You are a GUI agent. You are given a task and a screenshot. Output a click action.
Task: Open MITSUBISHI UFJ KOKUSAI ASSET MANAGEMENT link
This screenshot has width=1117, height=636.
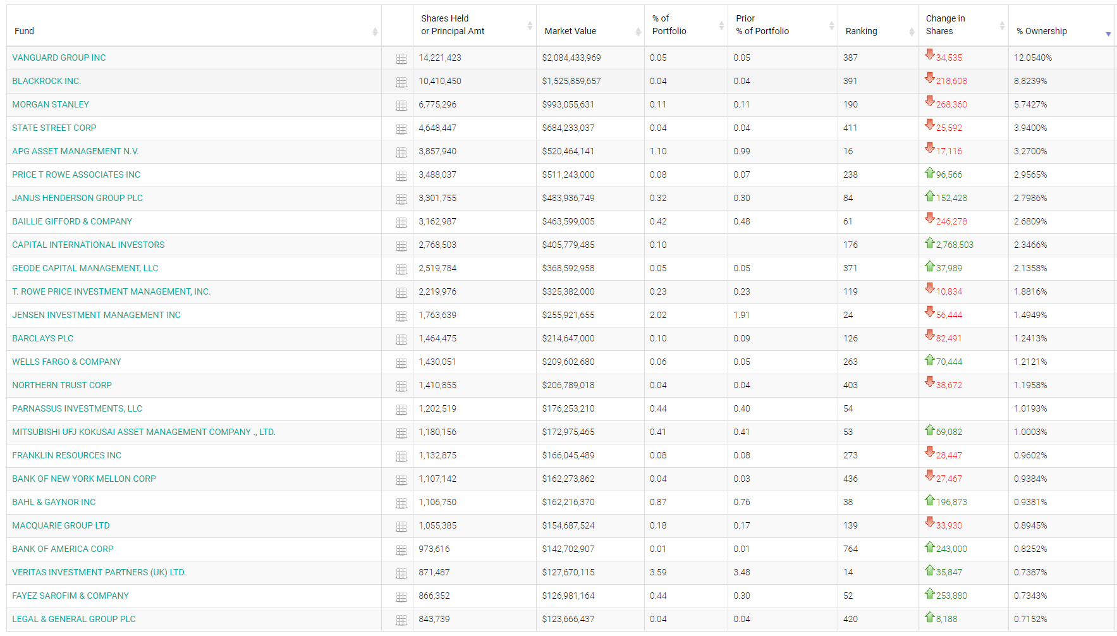(144, 432)
